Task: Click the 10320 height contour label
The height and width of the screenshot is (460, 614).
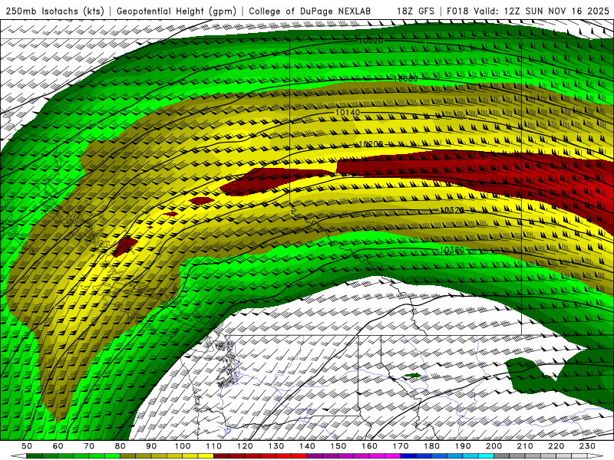Action: tap(452, 210)
